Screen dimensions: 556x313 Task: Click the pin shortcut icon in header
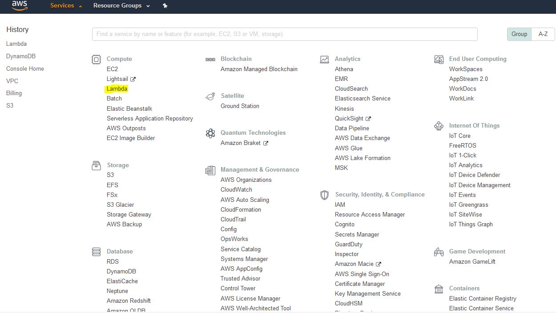pyautogui.click(x=165, y=6)
